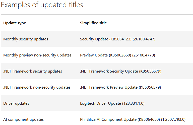
Task: Select the "AI component updates" row label
Action: tap(23, 119)
